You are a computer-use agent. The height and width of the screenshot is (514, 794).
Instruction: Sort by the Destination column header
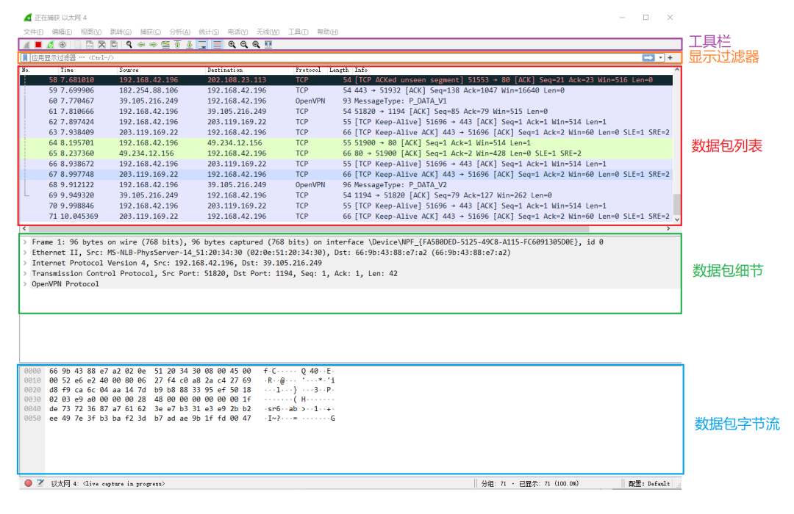pyautogui.click(x=249, y=70)
